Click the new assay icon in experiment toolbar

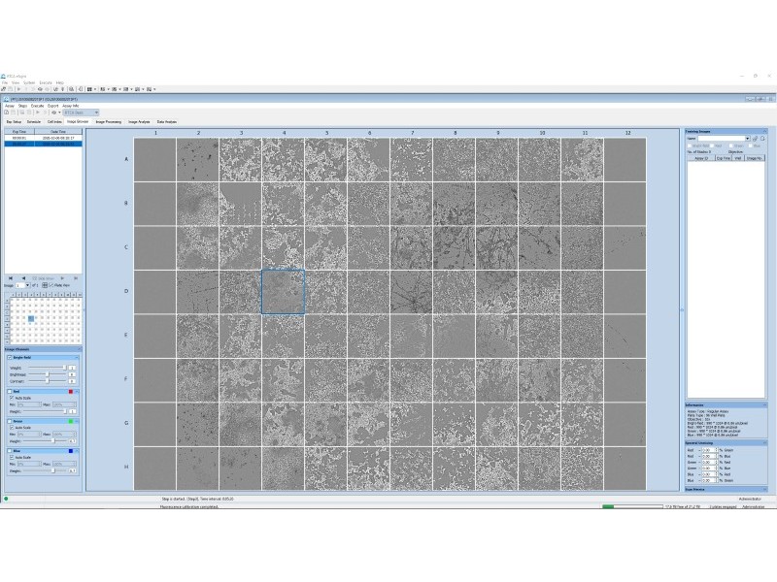[x=7, y=113]
